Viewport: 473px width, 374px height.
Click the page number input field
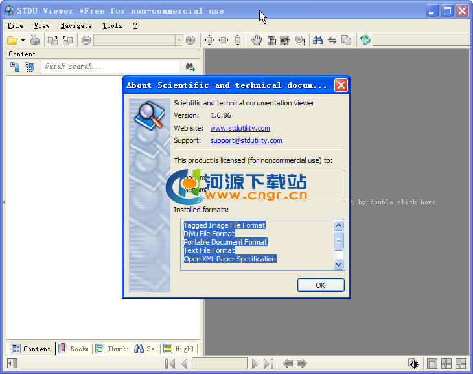click(x=220, y=364)
